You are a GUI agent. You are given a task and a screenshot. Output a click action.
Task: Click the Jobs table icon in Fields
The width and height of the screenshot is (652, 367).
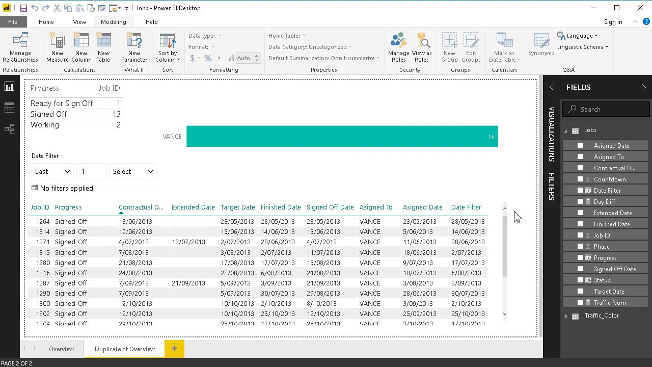coord(575,130)
